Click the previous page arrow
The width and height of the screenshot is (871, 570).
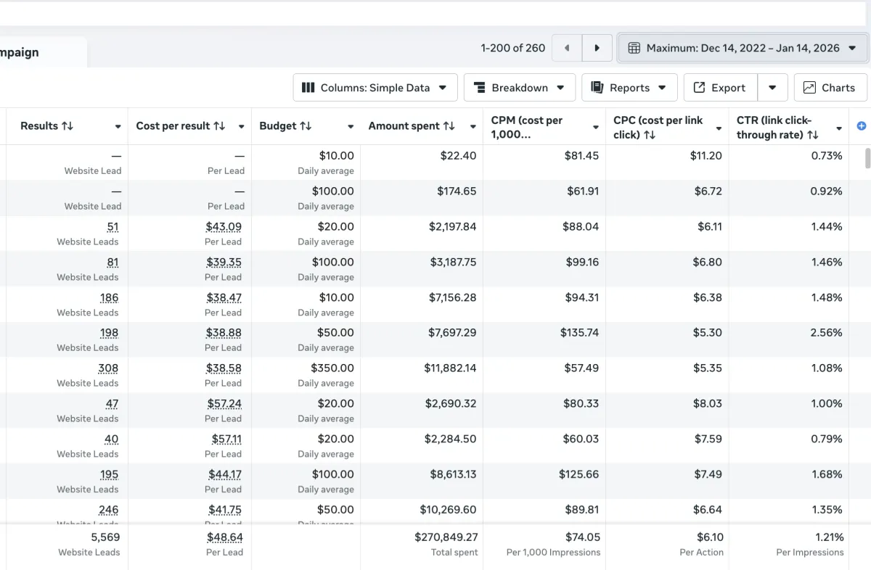tap(567, 48)
